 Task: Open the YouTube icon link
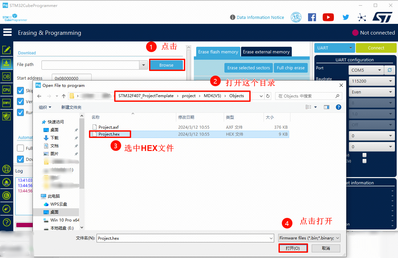point(328,17)
